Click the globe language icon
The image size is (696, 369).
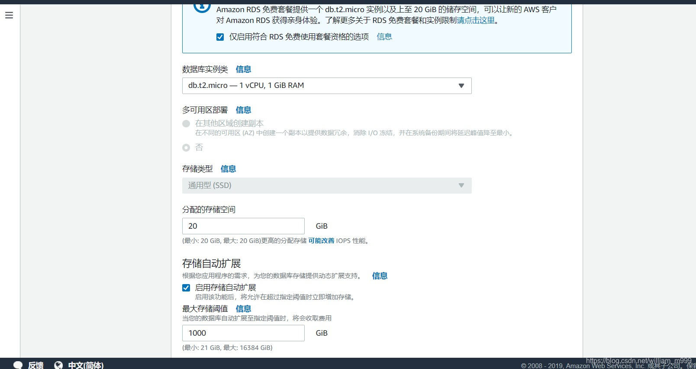(58, 365)
